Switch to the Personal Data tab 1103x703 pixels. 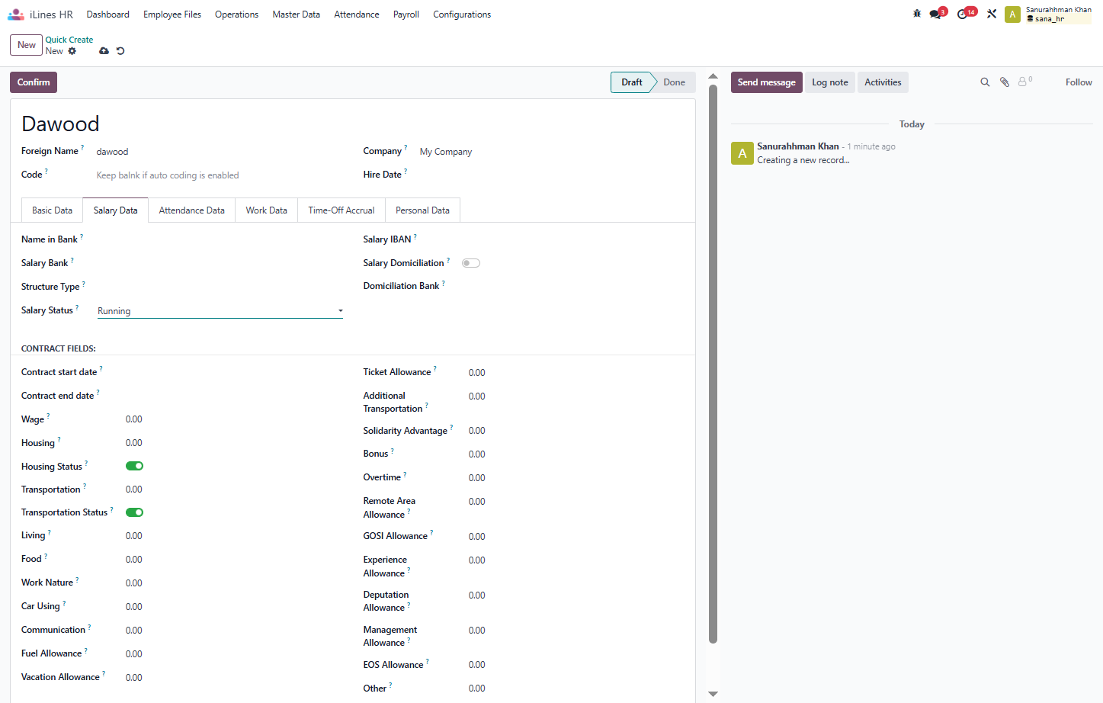422,210
